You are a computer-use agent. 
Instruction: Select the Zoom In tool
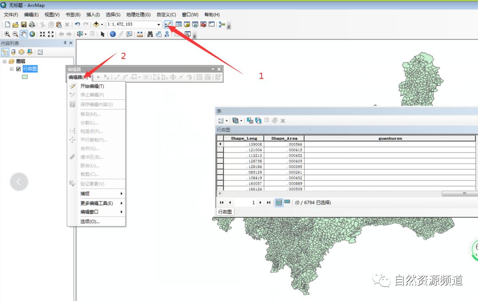pos(7,34)
